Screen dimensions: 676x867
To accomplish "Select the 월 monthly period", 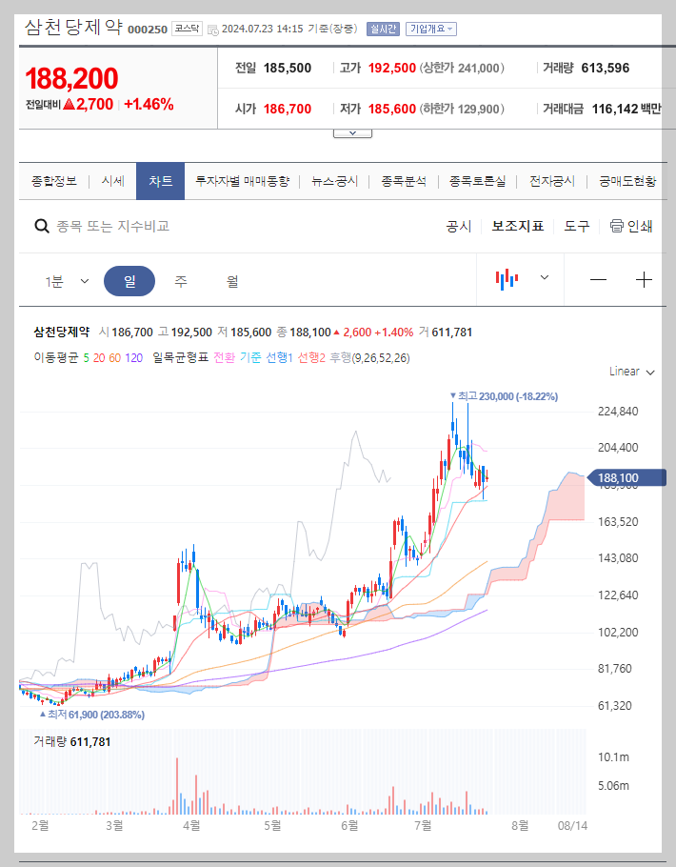I will click(x=232, y=281).
